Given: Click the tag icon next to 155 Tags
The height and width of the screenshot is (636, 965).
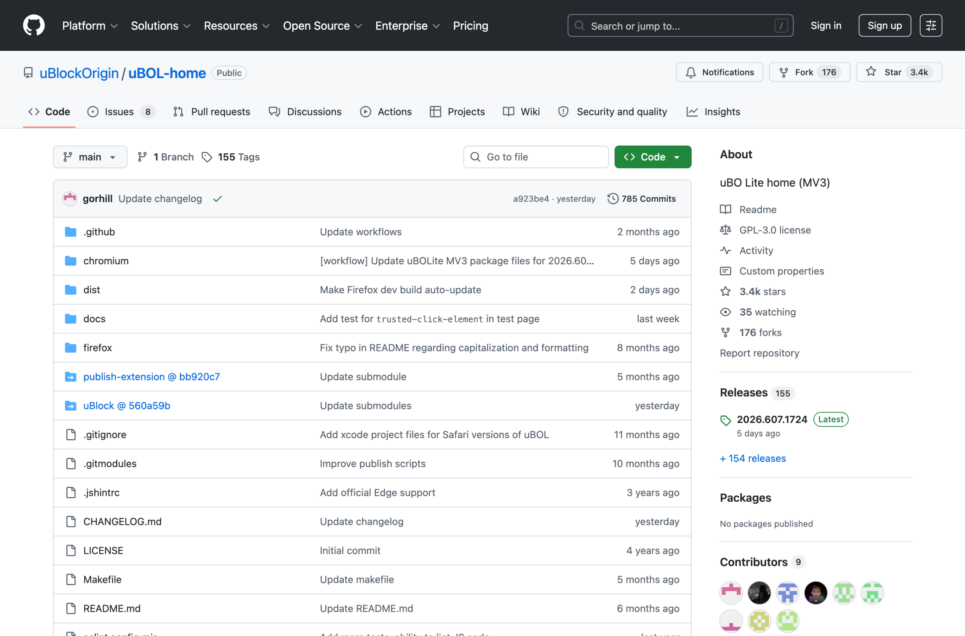Looking at the screenshot, I should tap(207, 157).
